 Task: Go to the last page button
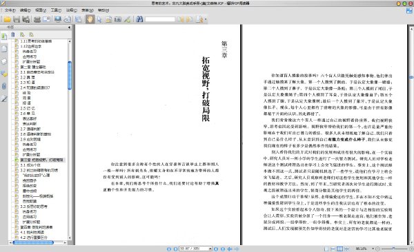tap(223, 249)
